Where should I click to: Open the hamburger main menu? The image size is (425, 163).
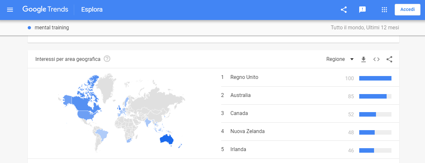pyautogui.click(x=10, y=10)
